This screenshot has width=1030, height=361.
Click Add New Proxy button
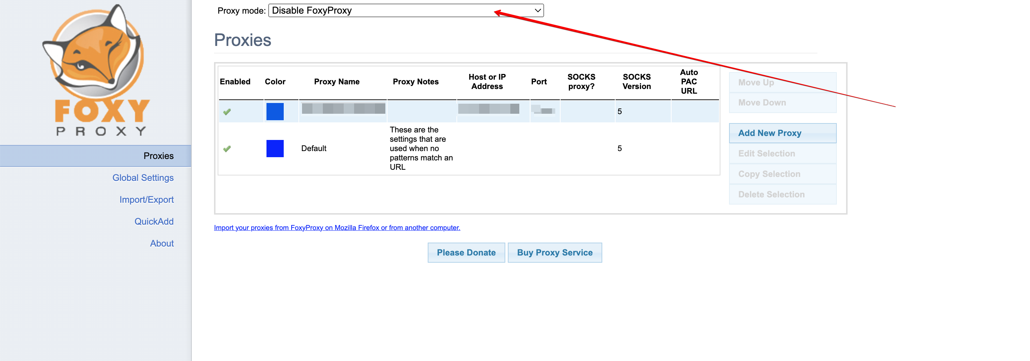(783, 133)
